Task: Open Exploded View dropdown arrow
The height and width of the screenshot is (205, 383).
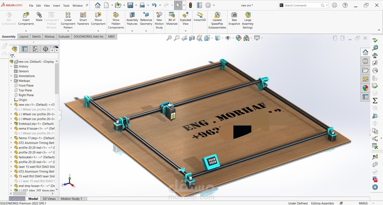Action: click(x=186, y=31)
